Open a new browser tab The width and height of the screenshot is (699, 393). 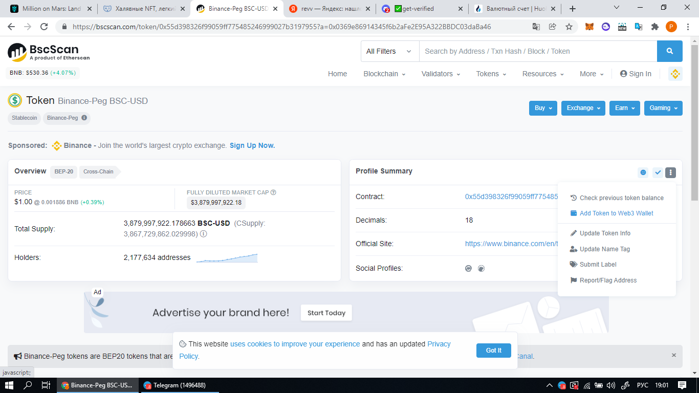573,9
